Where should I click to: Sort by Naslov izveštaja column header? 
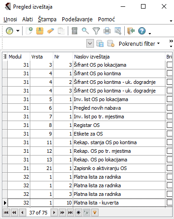click(119, 57)
